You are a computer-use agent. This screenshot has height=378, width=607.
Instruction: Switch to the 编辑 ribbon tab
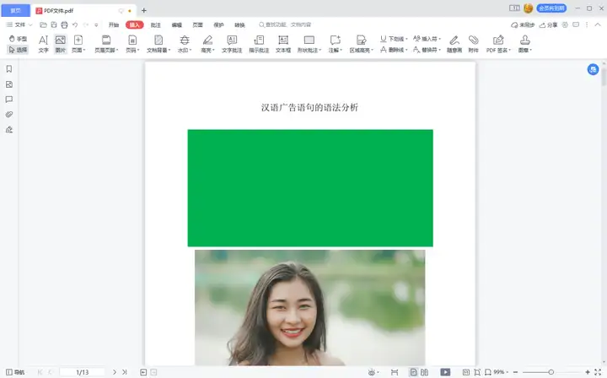(x=177, y=24)
